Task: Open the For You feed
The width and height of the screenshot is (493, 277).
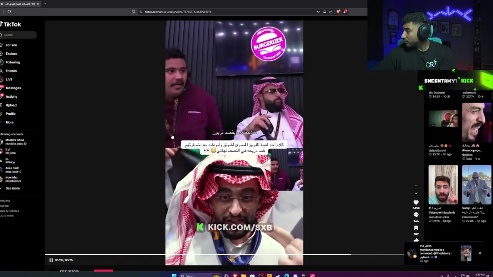Action: click(x=9, y=45)
